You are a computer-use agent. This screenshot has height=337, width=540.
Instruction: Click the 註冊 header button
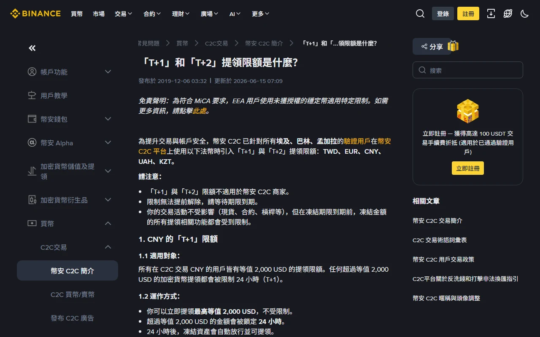coord(468,13)
